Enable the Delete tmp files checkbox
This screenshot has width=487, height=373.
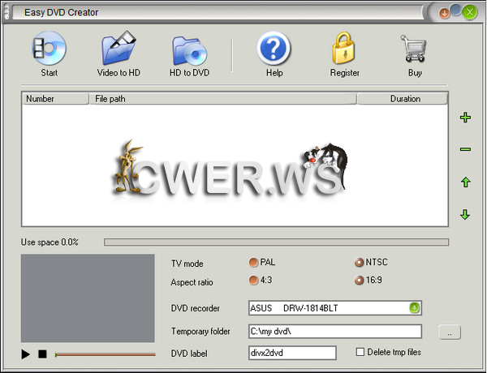pyautogui.click(x=360, y=352)
